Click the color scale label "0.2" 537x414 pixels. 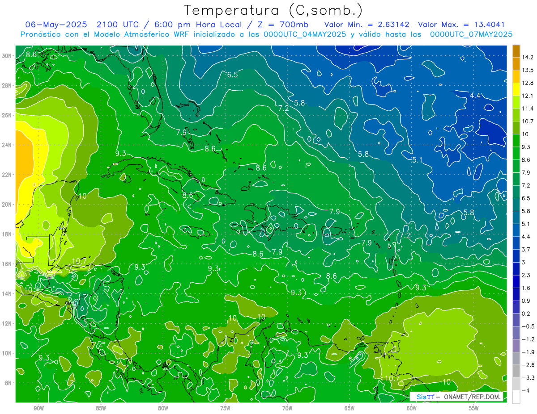pos(526,314)
